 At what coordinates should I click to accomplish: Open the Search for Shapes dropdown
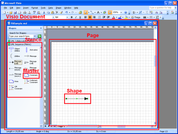coord(35,36)
